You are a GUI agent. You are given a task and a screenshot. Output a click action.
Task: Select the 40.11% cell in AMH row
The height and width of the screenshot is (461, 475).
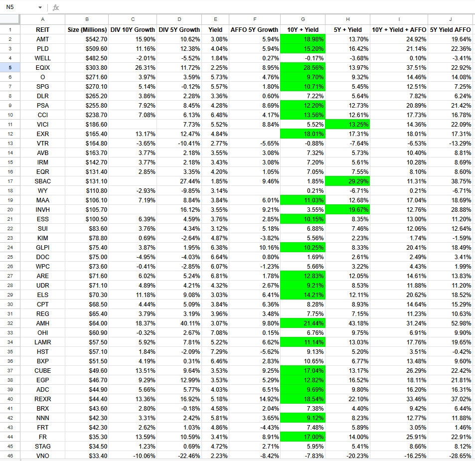[179, 323]
